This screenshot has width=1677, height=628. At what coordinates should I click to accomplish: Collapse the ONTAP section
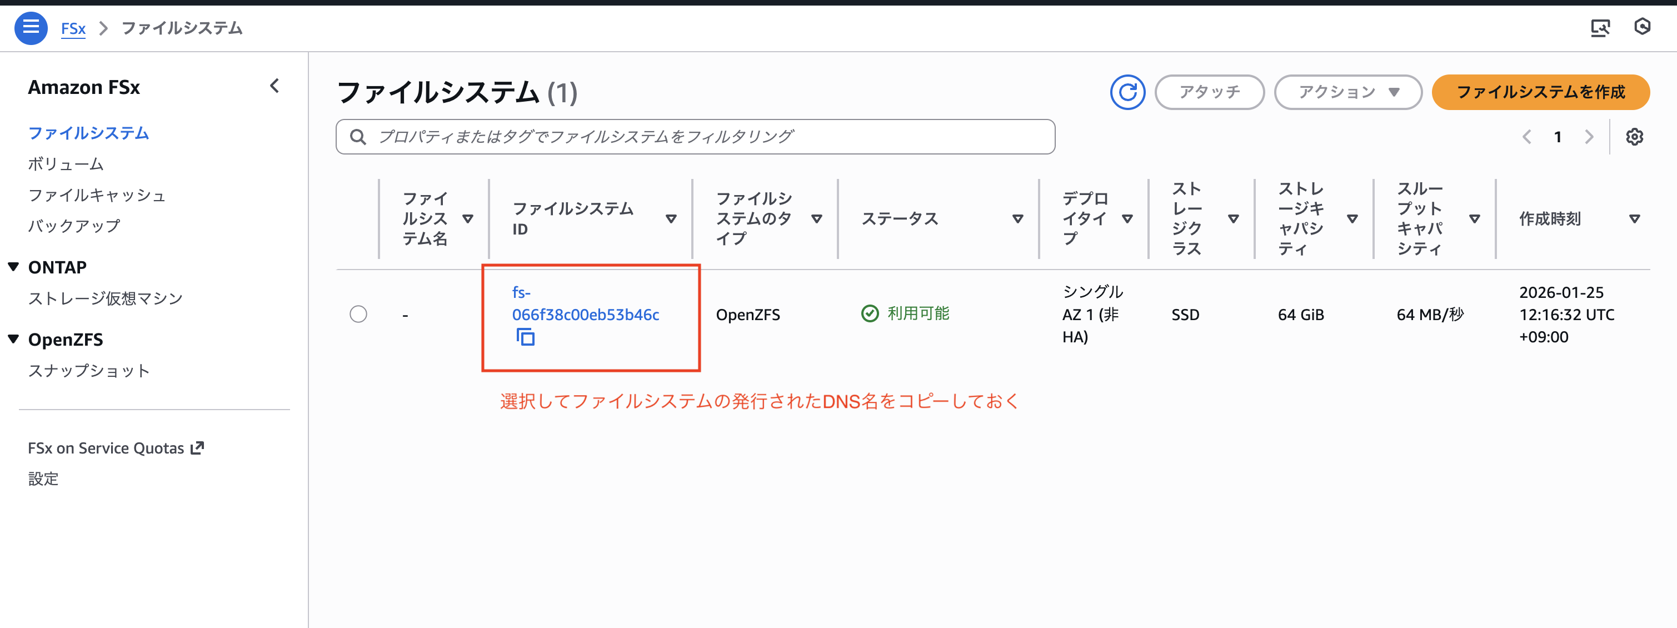coord(14,267)
